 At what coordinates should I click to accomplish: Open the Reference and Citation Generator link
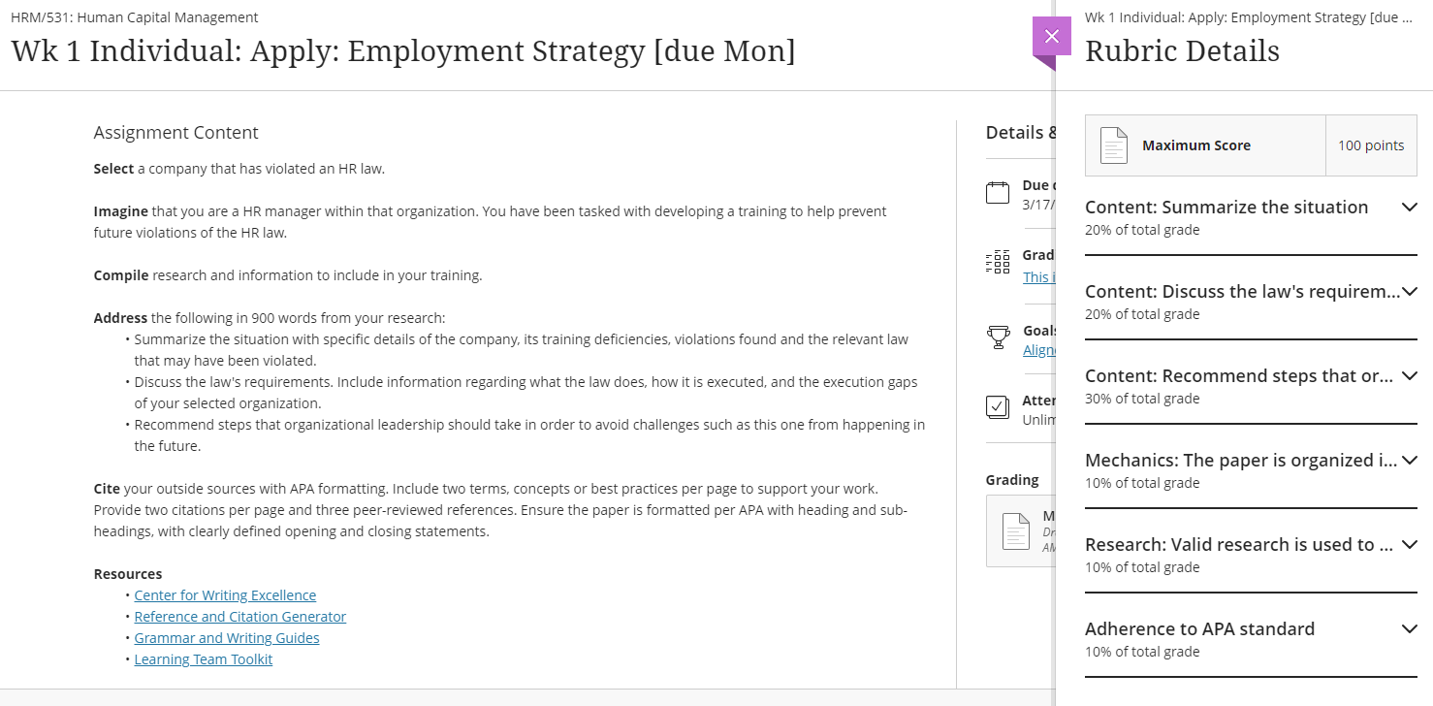[x=239, y=617]
